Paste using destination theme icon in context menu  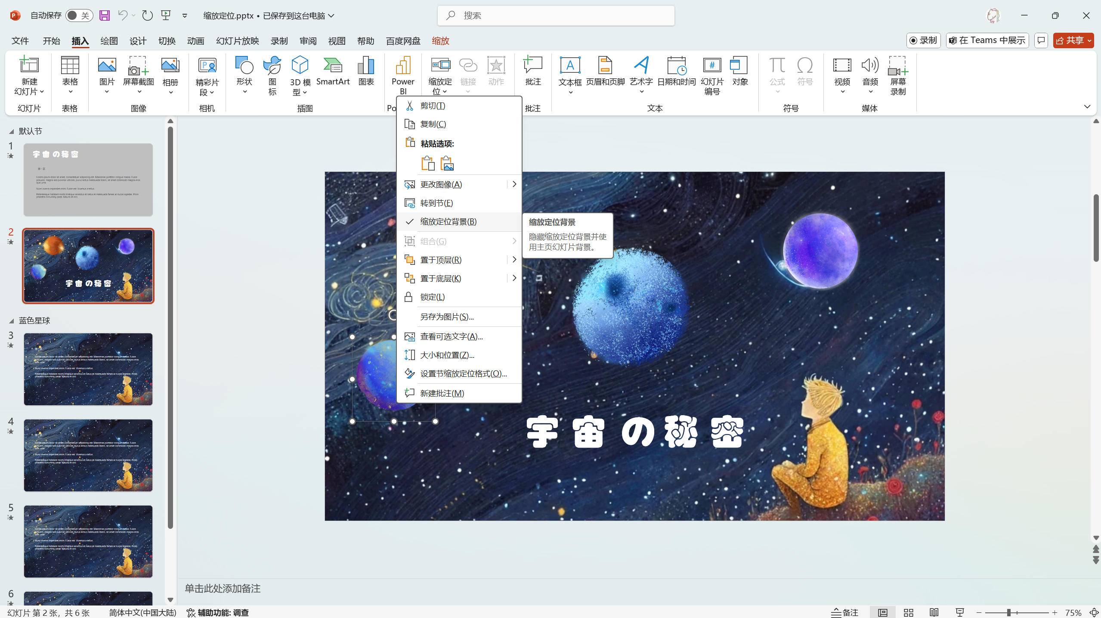coord(427,164)
